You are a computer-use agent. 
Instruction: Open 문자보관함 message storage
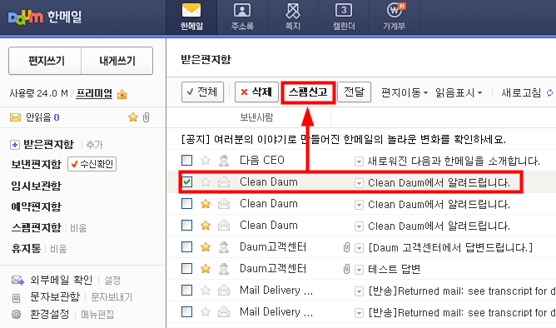(x=55, y=297)
